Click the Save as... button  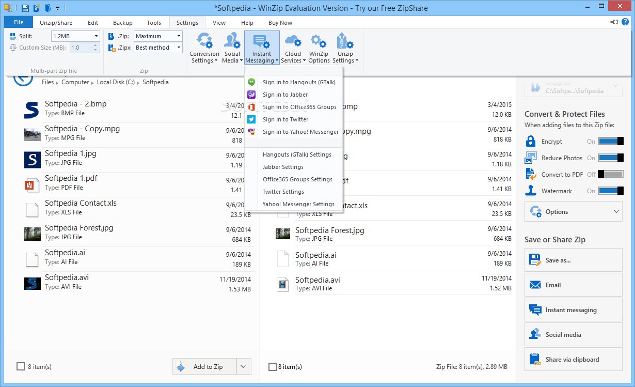tap(574, 260)
